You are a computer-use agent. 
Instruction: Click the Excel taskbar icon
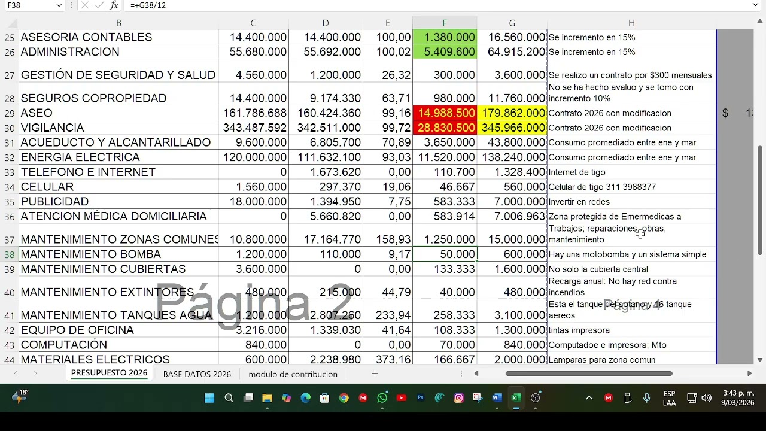[516, 398]
